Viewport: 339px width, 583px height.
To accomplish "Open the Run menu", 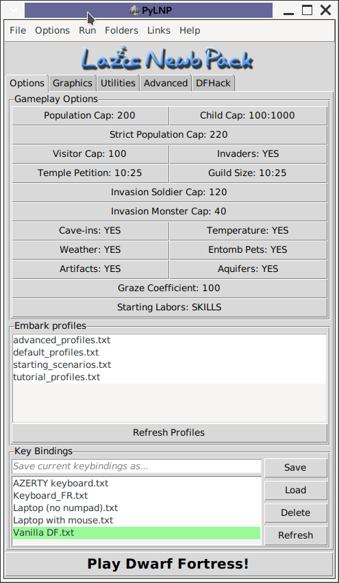I will [88, 31].
